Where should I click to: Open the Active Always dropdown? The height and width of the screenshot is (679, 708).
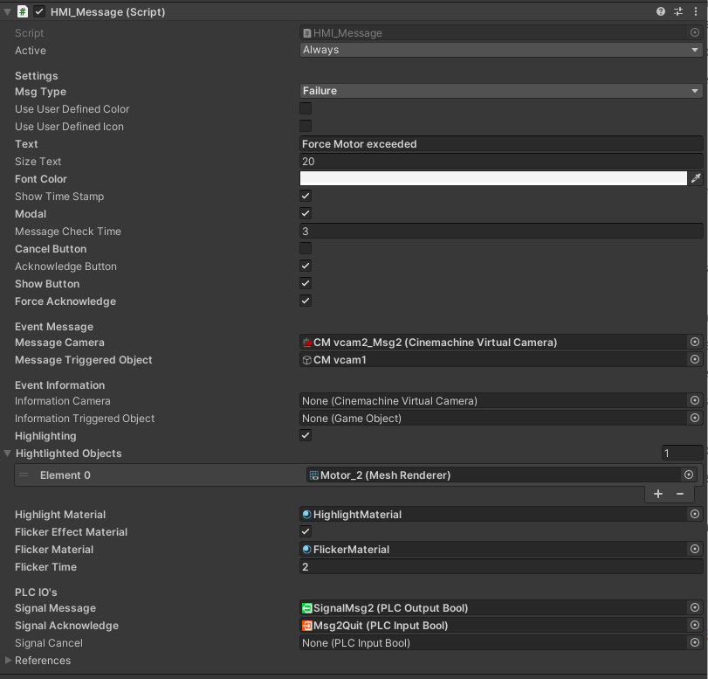[501, 50]
